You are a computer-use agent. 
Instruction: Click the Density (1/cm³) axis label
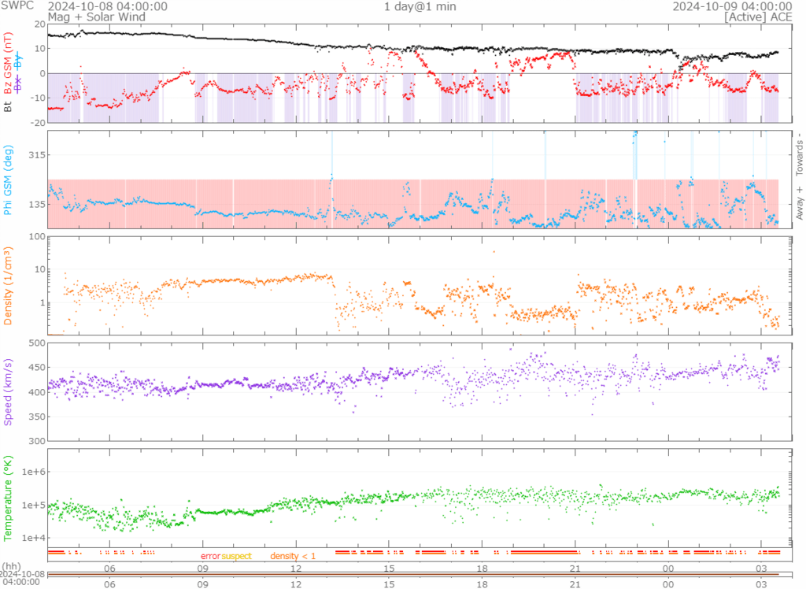point(8,286)
